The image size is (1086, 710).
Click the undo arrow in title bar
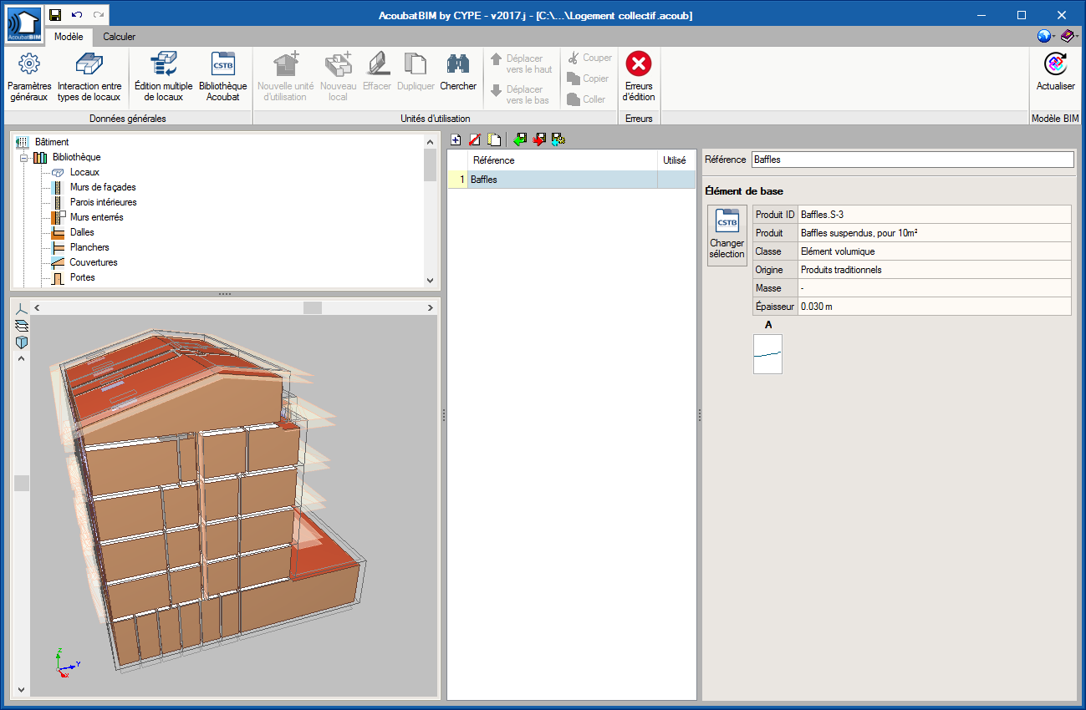pyautogui.click(x=77, y=15)
